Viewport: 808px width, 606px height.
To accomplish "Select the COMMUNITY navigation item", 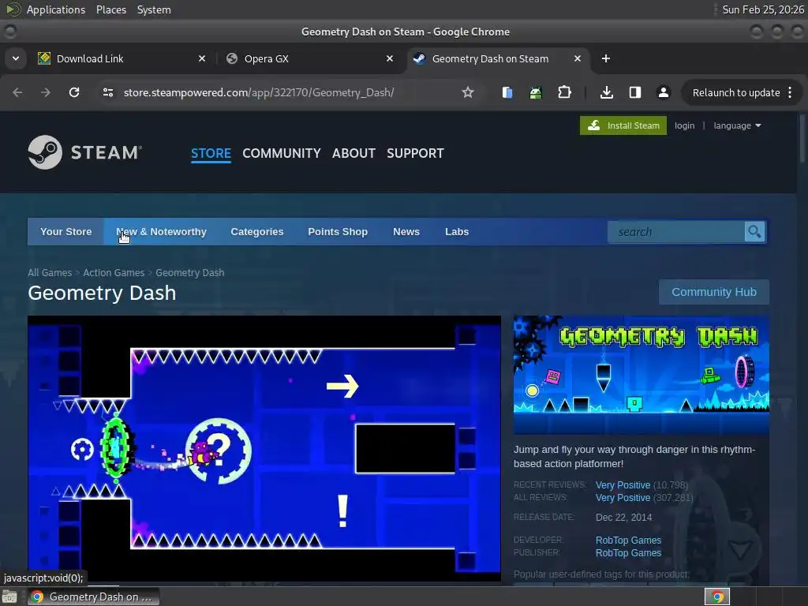I will point(282,153).
